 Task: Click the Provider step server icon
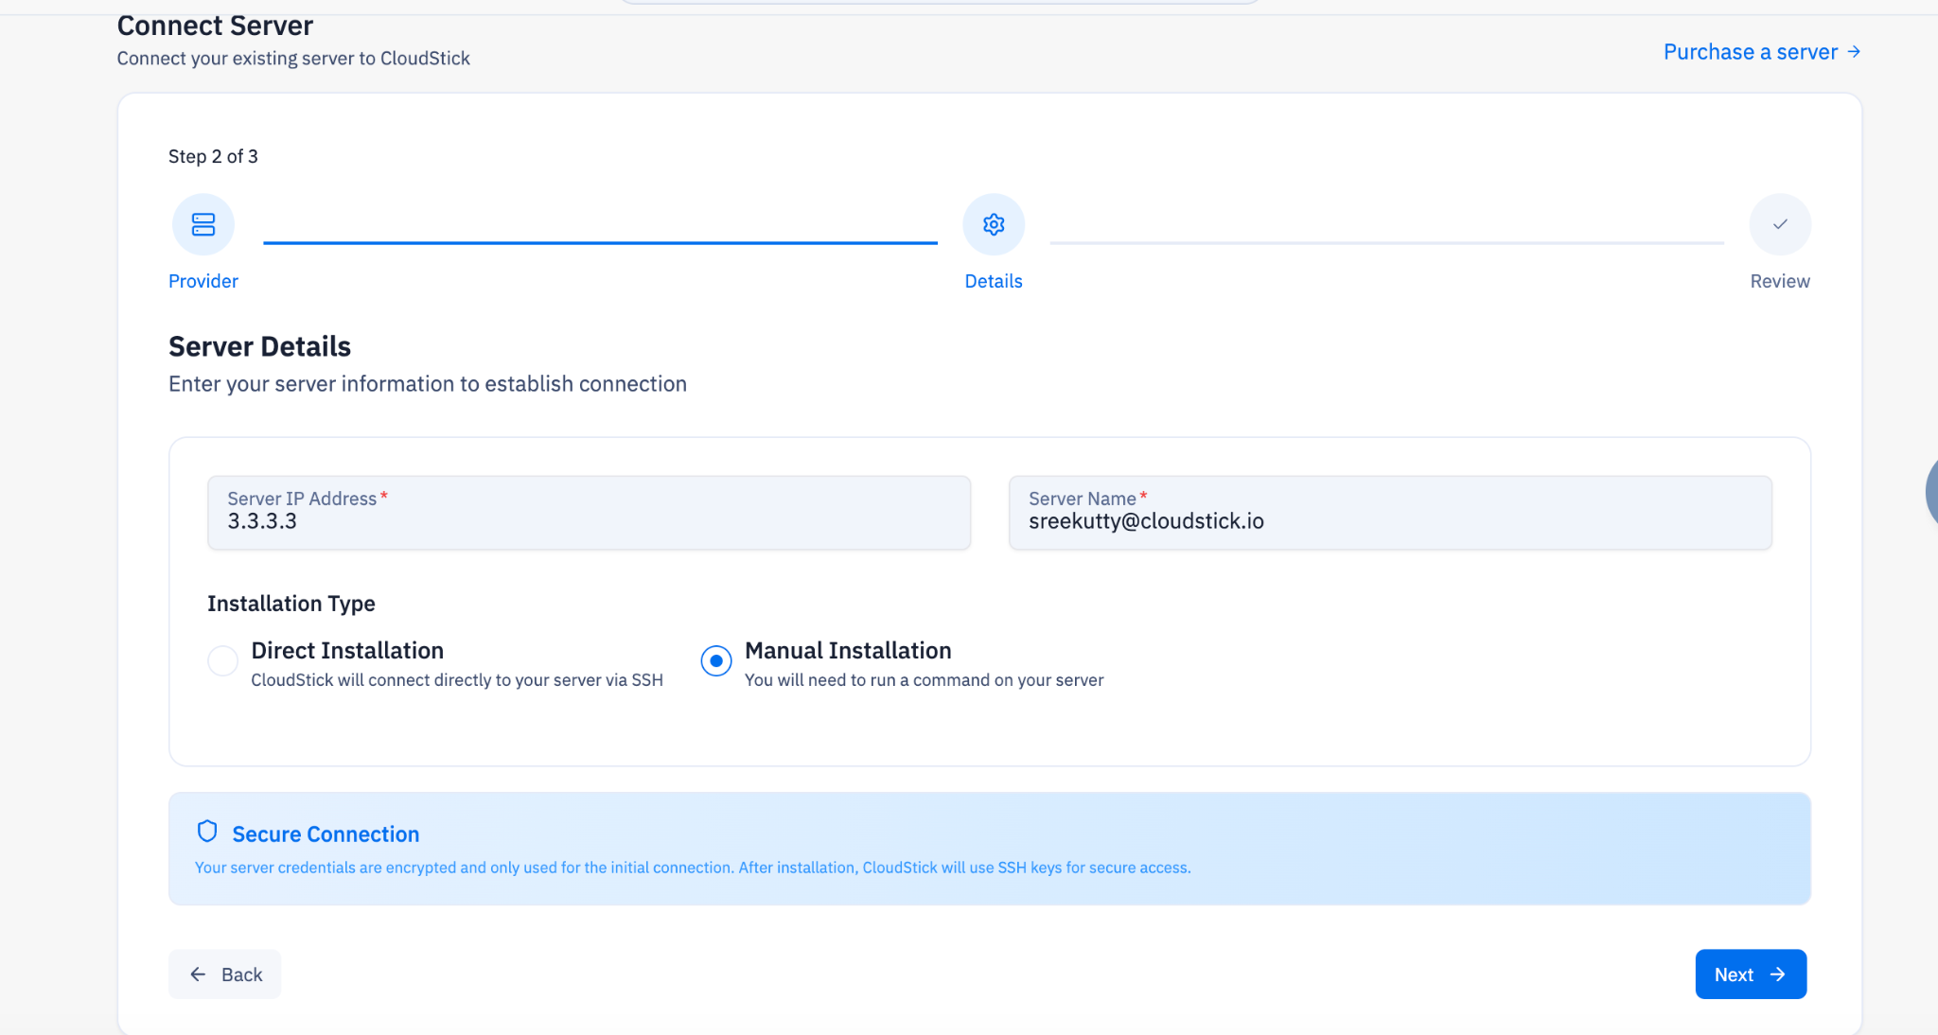coord(203,224)
